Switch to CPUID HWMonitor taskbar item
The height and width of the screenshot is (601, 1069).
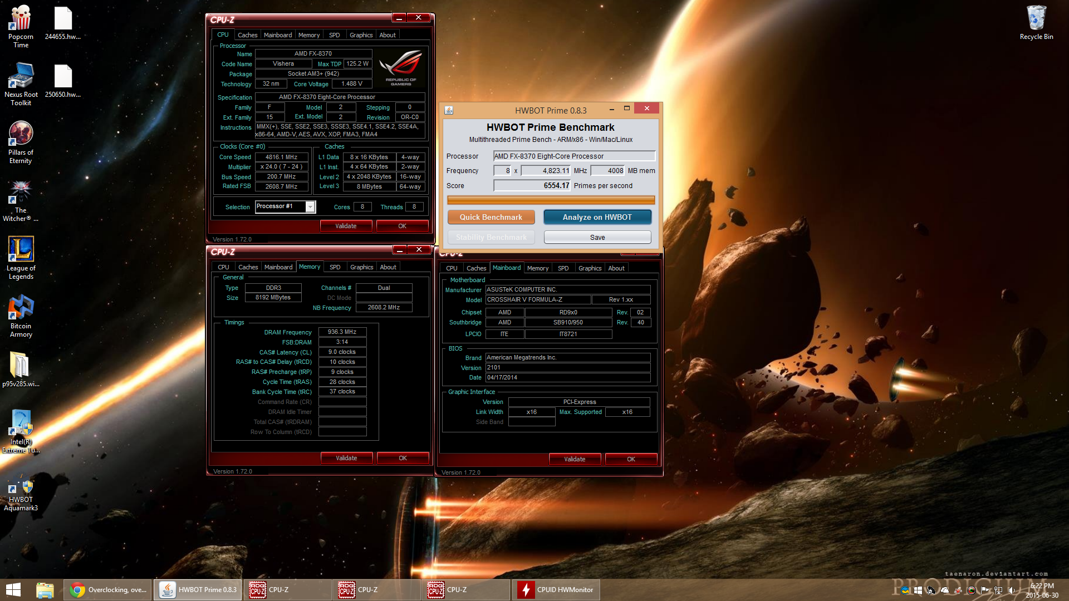tap(556, 590)
